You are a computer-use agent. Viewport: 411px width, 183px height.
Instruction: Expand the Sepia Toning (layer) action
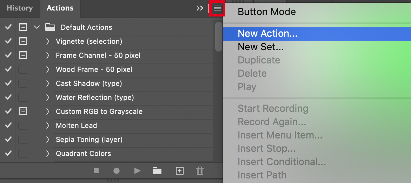pos(48,140)
